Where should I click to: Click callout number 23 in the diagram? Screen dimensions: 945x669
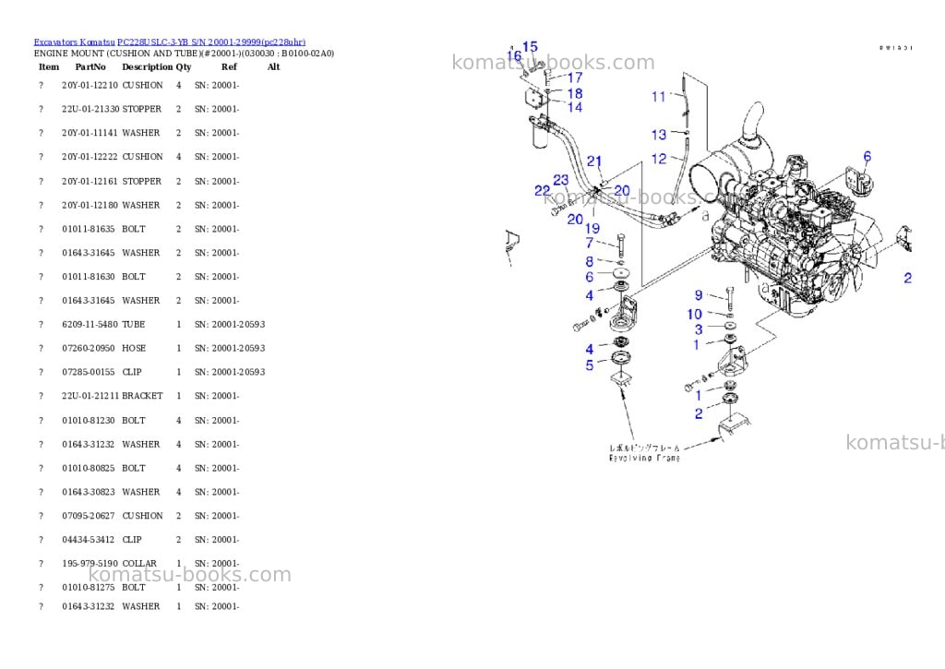[560, 180]
